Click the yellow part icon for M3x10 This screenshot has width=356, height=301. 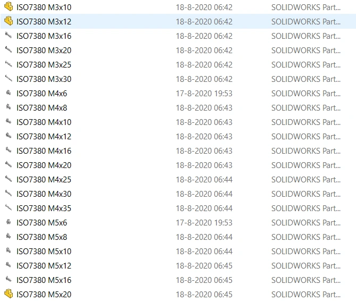(9, 7)
